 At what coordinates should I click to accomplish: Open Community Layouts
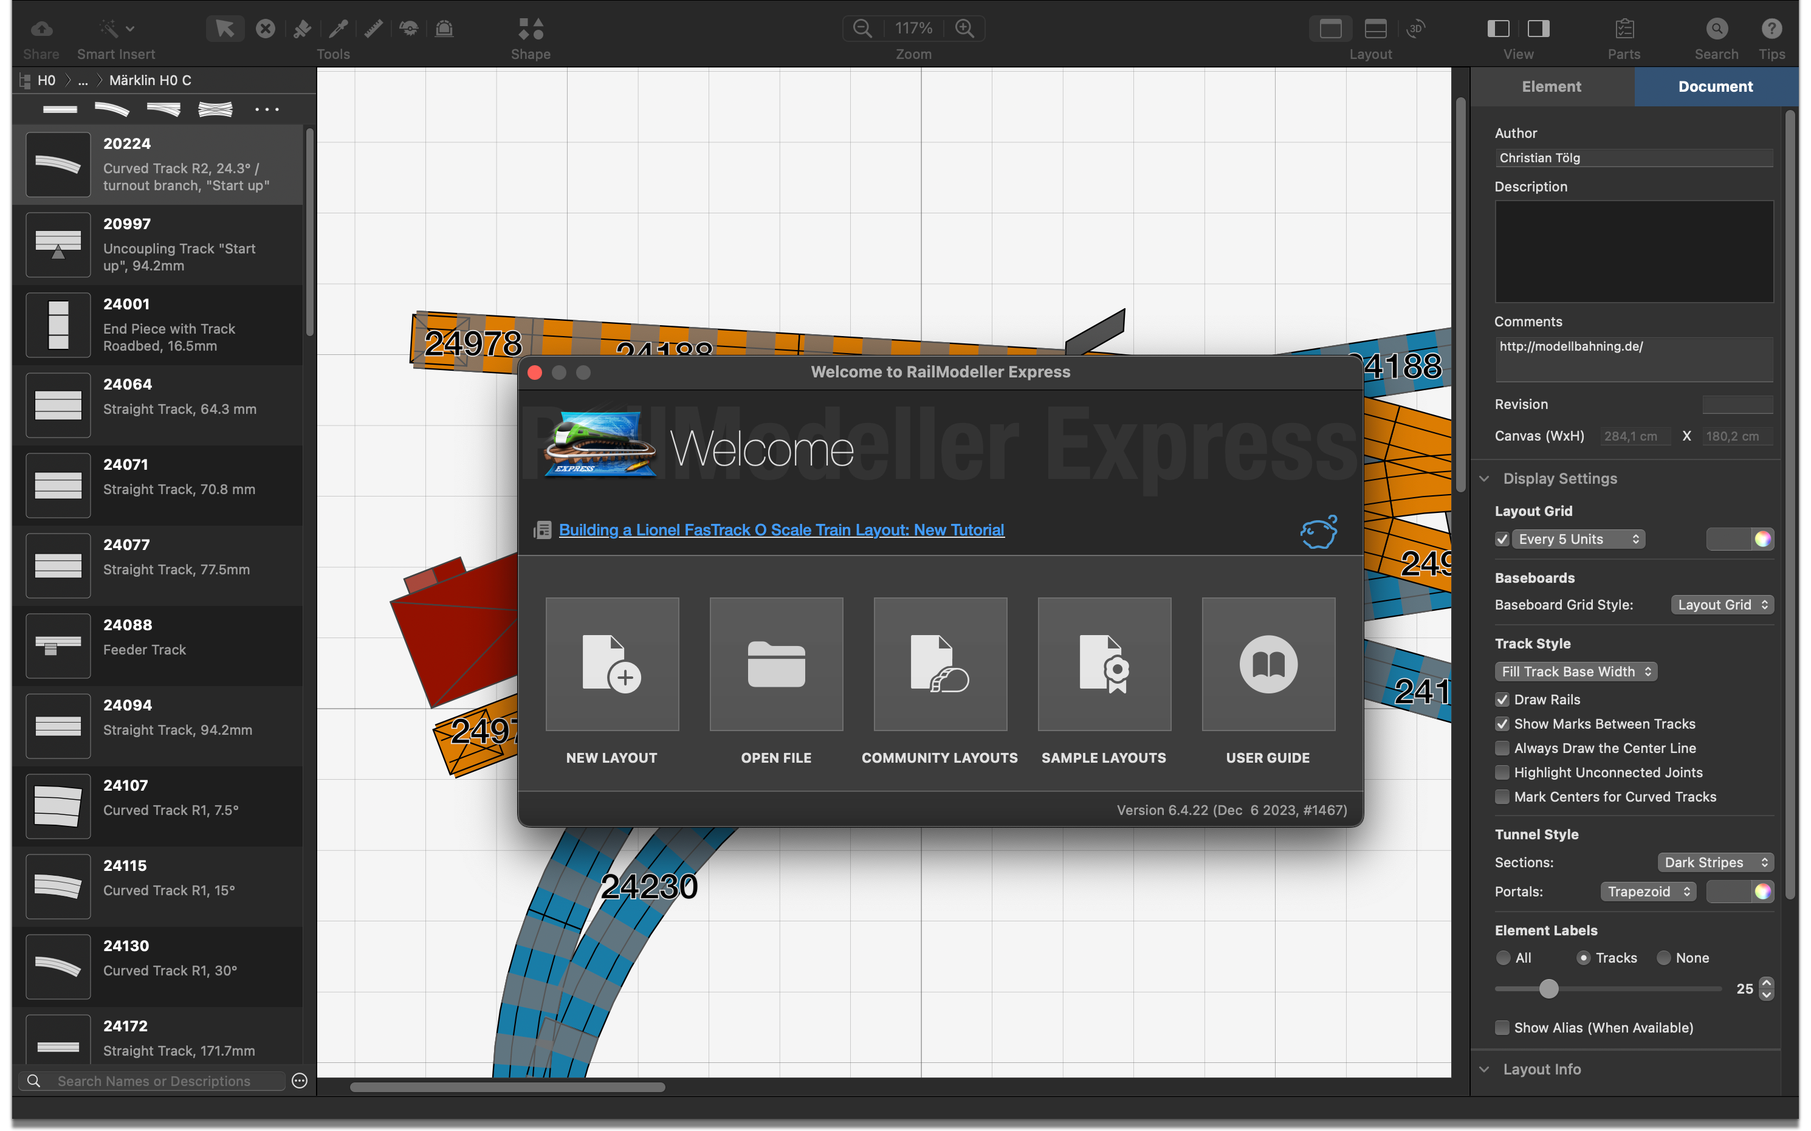click(x=940, y=664)
